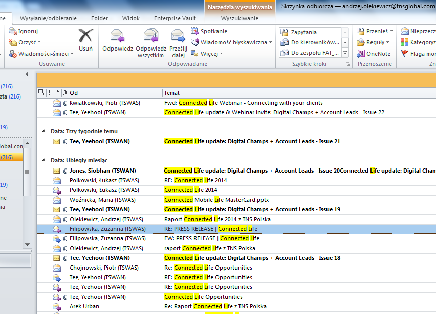Viewport: 436px width, 314px height.
Task: Open the Enterprise Vault tab
Action: coord(175,18)
